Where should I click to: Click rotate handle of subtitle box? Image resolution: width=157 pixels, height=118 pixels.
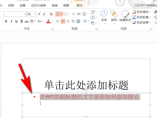pos(86,89)
